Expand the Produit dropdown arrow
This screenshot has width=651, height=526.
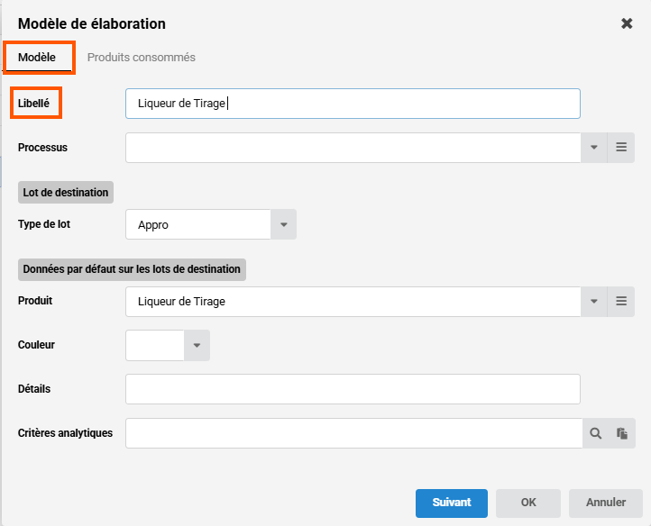pyautogui.click(x=594, y=301)
